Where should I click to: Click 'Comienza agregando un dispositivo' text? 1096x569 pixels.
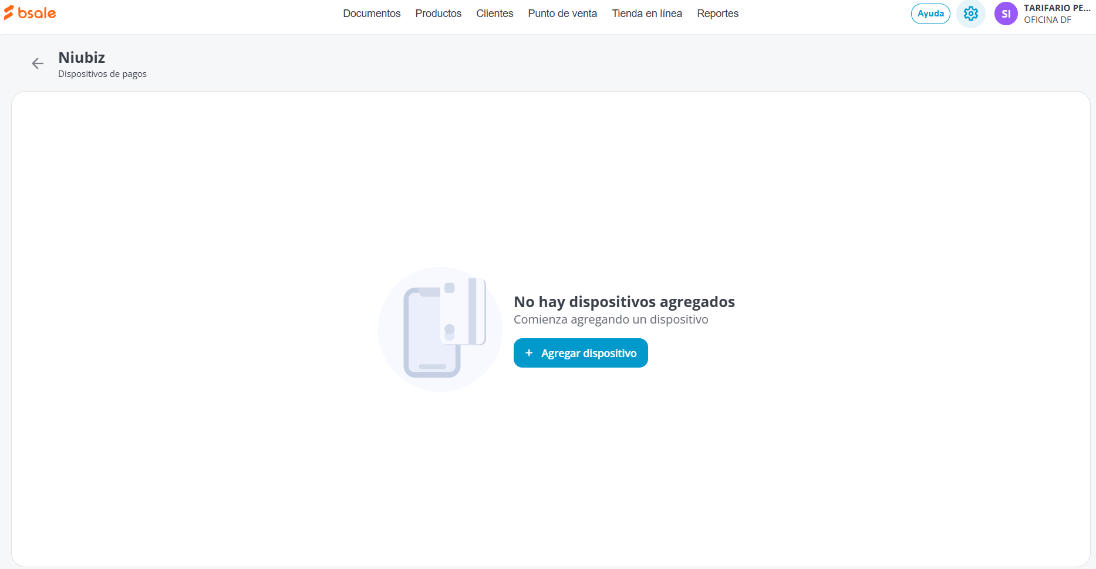tap(611, 319)
